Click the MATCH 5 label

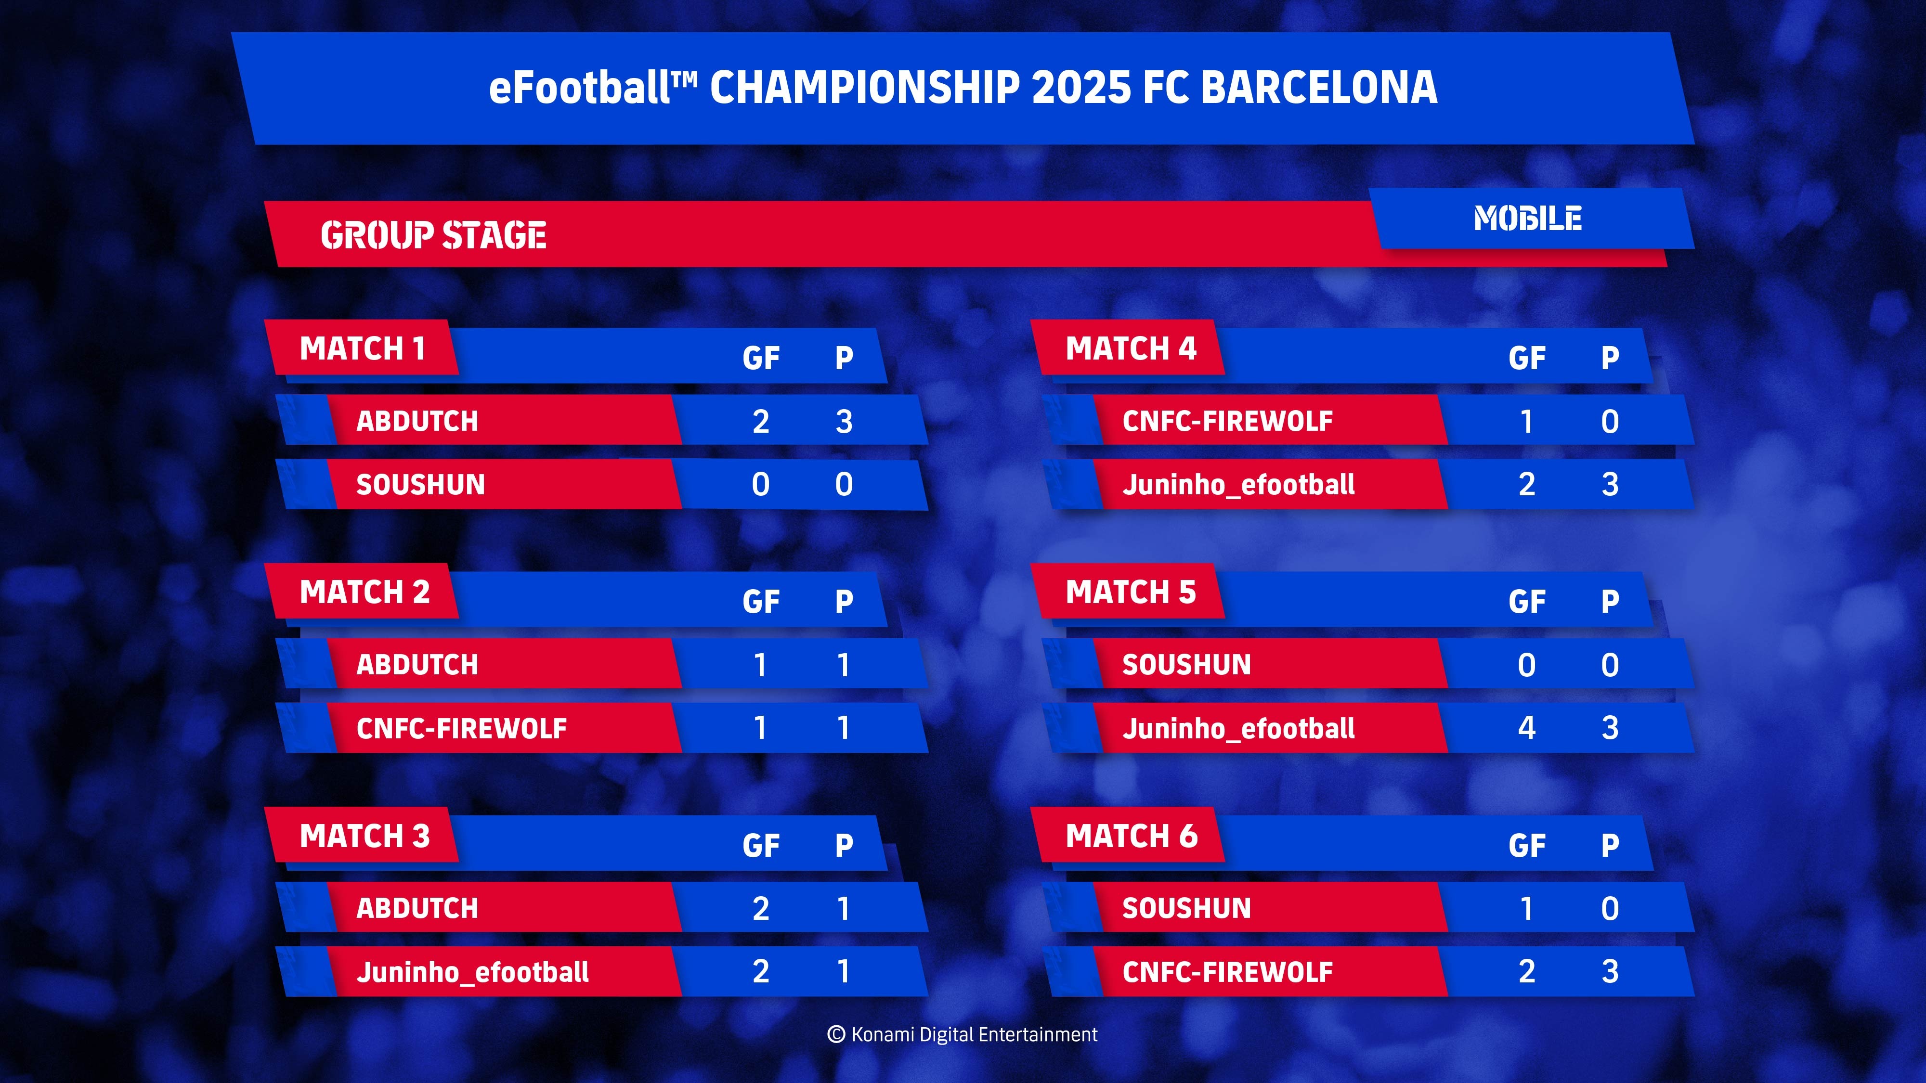click(x=1131, y=592)
